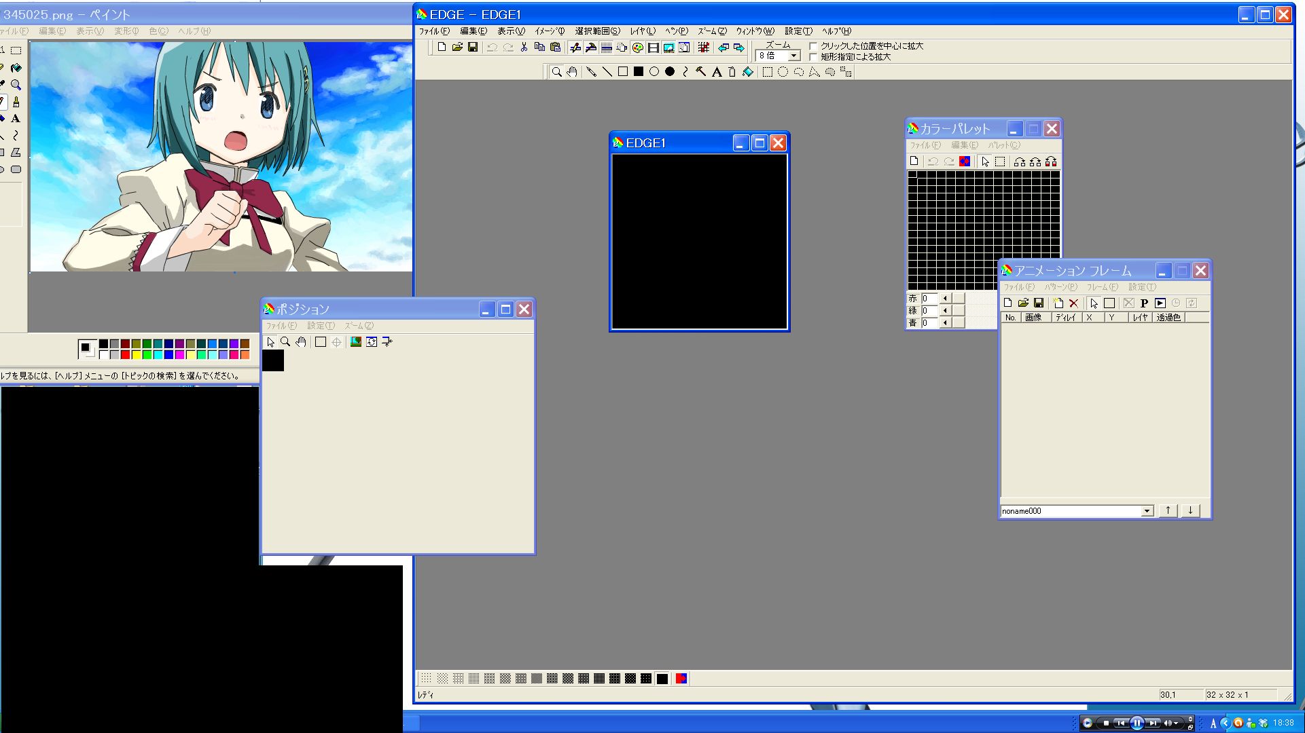Pick the yellow swatch in Paint color palette

136,354
